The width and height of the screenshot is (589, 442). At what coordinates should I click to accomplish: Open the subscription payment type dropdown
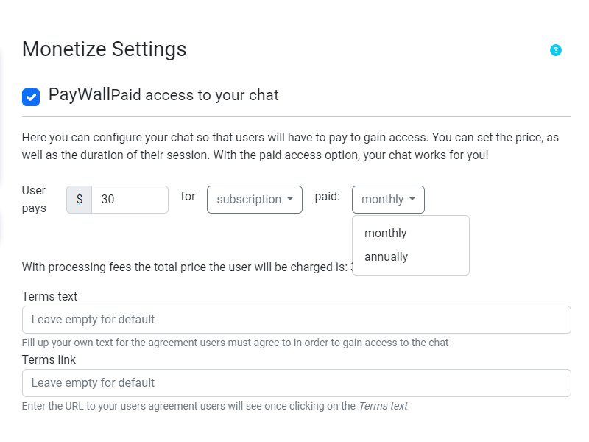click(x=254, y=199)
